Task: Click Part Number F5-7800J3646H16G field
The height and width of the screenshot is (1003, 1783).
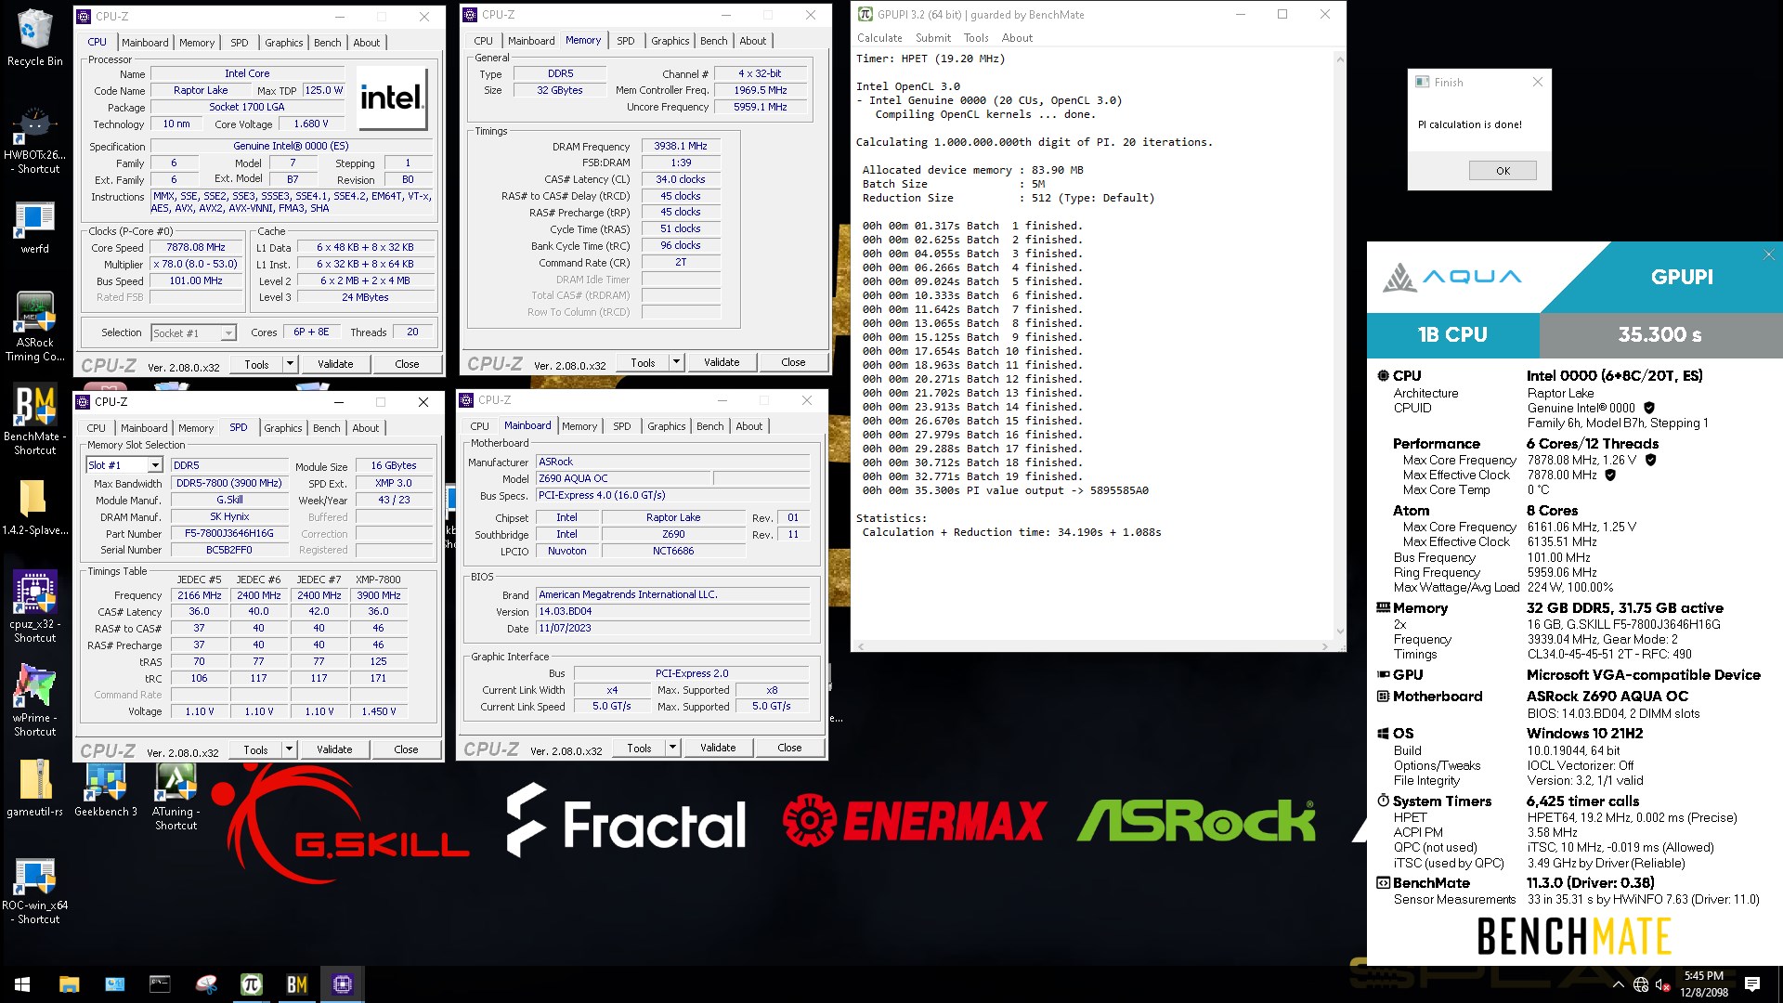Action: pyautogui.click(x=228, y=534)
